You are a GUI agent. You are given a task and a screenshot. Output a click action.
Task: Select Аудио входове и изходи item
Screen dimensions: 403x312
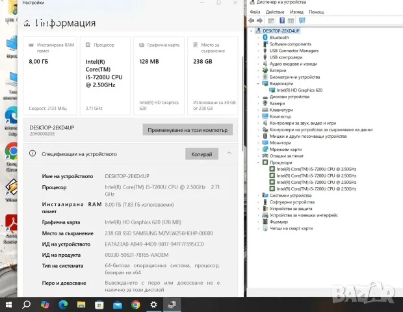coord(293,64)
